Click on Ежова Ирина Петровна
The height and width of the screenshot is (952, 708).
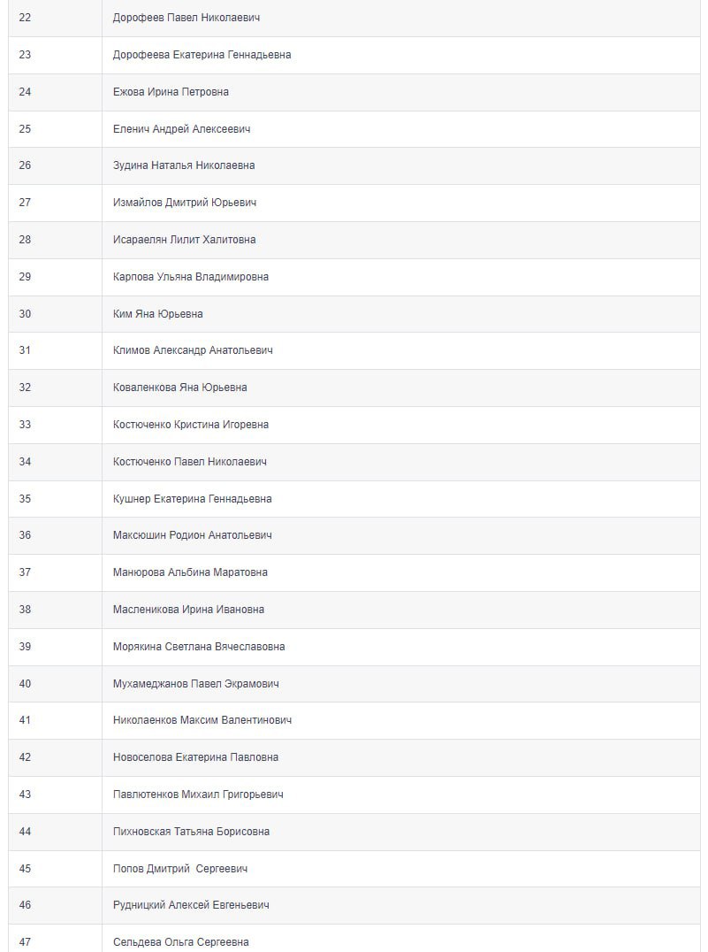tap(171, 92)
